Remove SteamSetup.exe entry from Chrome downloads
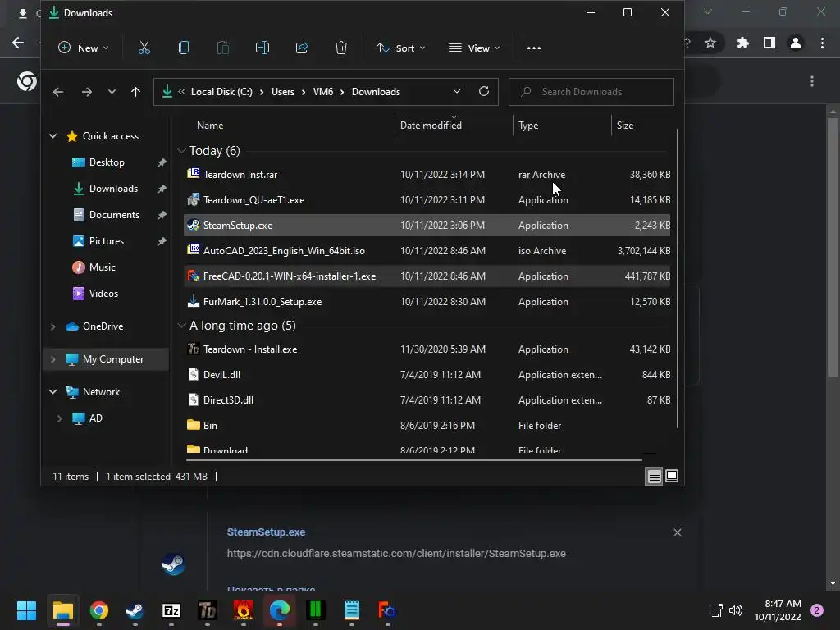840x630 pixels. [x=677, y=532]
